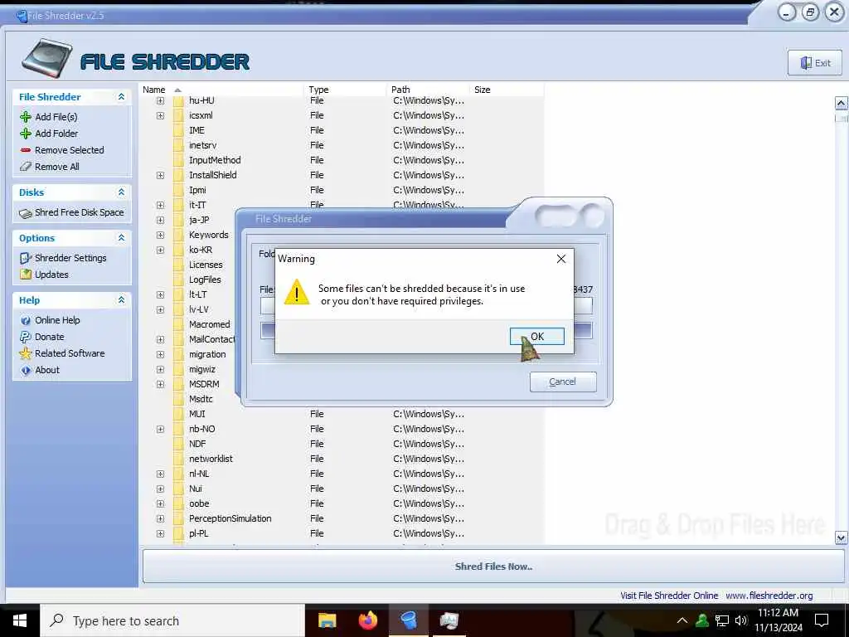Click the Updates icon in Options
The width and height of the screenshot is (849, 637).
tap(26, 275)
